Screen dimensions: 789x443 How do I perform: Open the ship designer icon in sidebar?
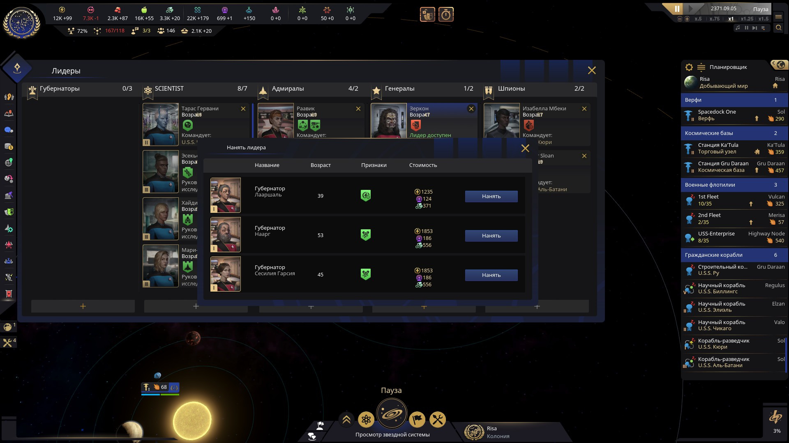tap(9, 228)
